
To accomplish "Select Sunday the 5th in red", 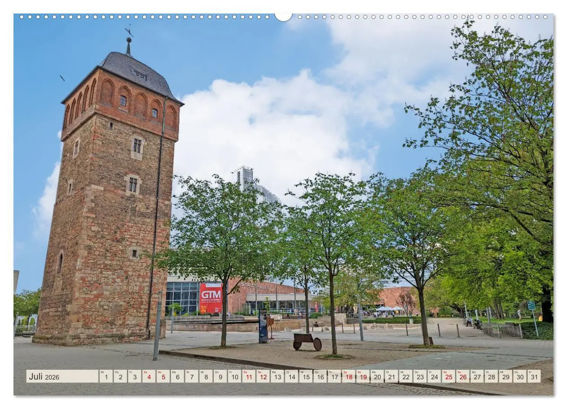I will coord(163,377).
